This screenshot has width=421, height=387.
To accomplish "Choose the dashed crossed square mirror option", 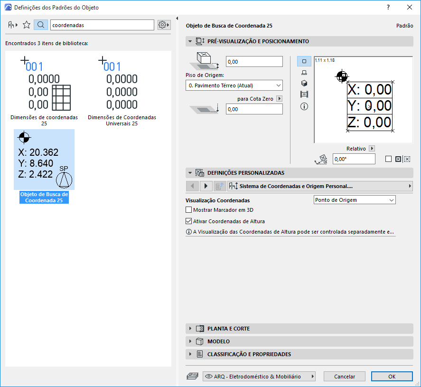I will tap(407, 159).
